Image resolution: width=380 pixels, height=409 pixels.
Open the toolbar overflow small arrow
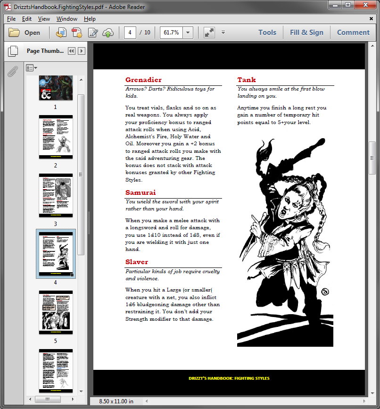[223, 33]
